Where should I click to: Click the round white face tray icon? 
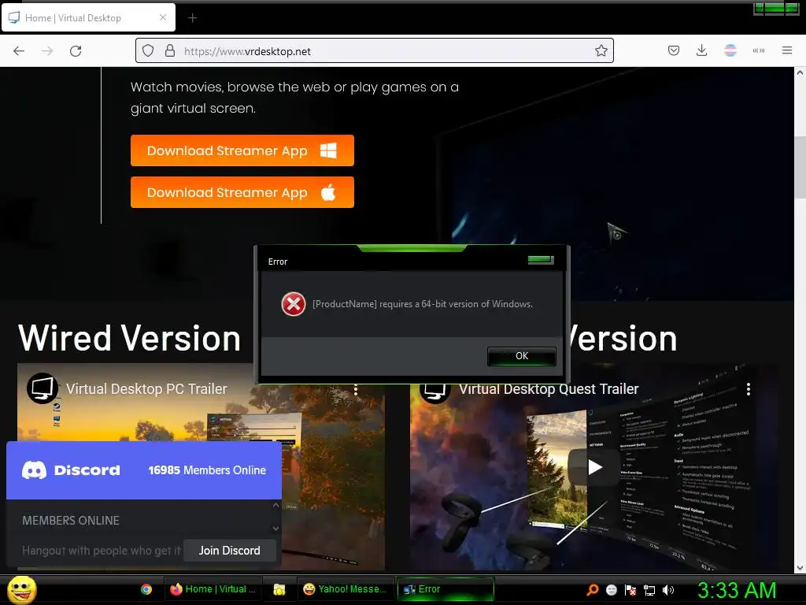(611, 590)
